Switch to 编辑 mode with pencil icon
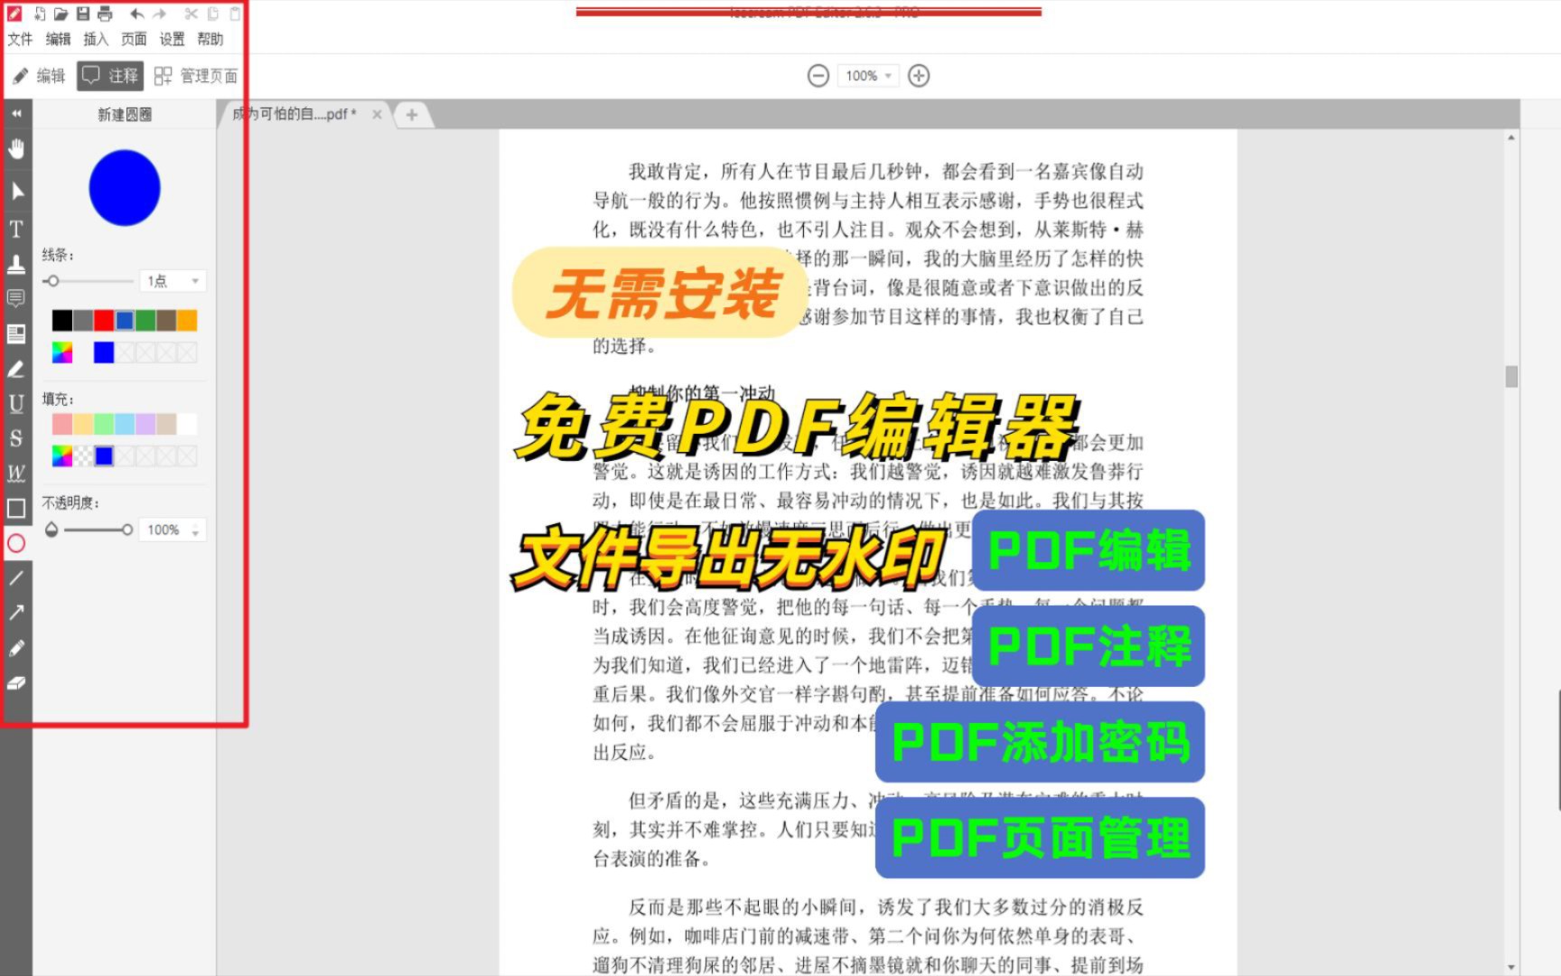 click(x=39, y=76)
